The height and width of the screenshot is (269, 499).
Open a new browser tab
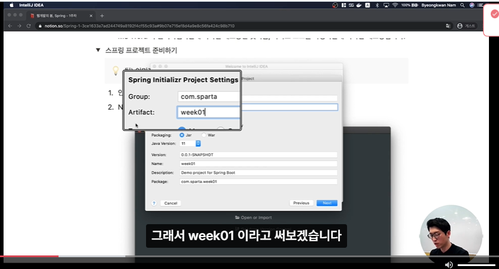click(x=102, y=15)
